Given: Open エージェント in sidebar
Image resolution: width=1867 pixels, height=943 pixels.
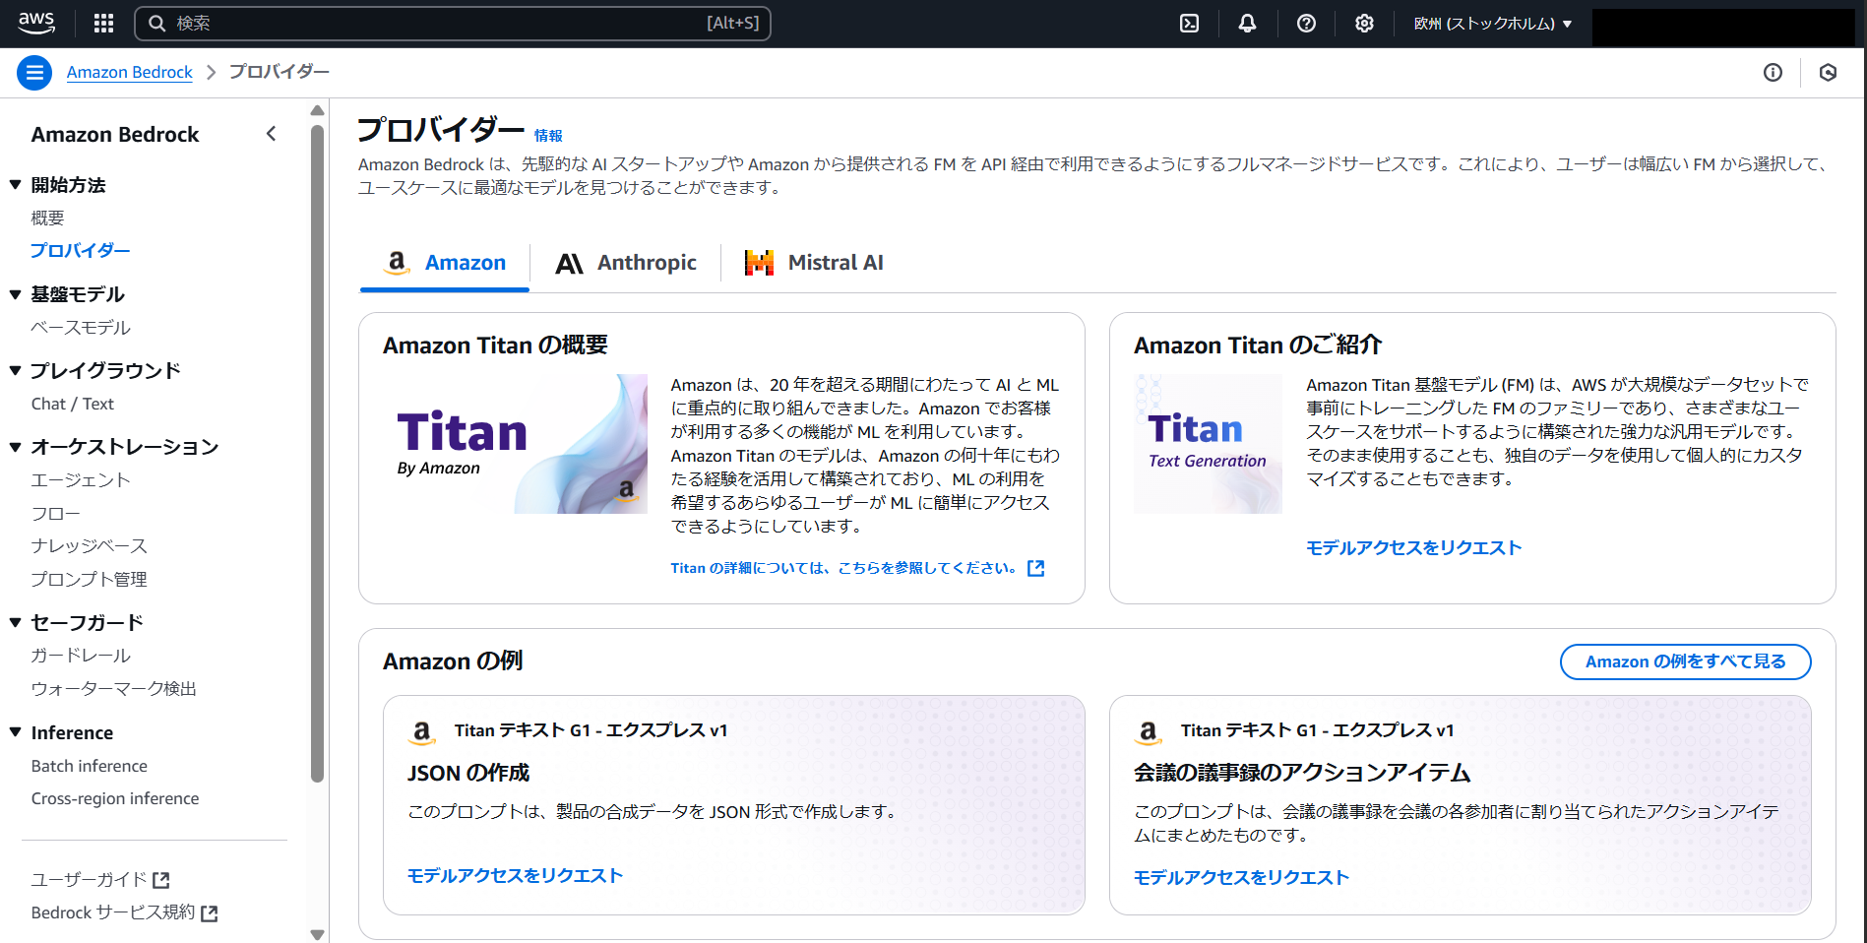Looking at the screenshot, I should [x=81, y=480].
